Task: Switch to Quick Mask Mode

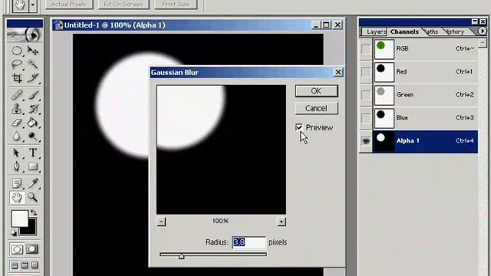Action: coord(32,249)
